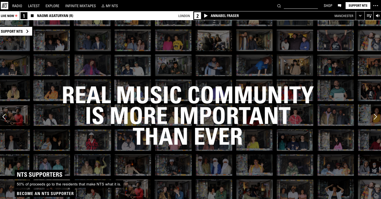Viewport: 381px width, 199px height.
Task: Go to the next hero slide
Action: pos(375,117)
